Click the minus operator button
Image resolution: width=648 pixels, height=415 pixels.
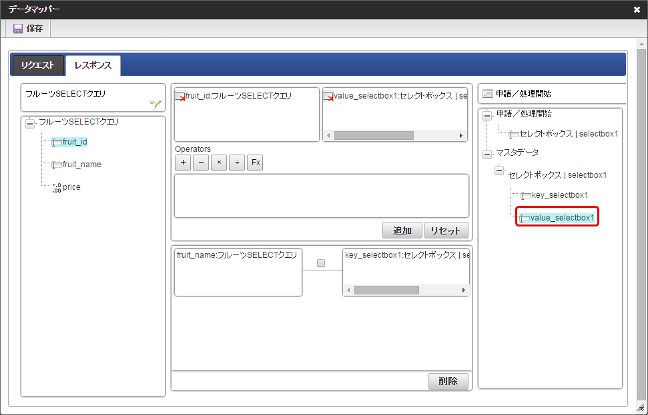[x=201, y=163]
